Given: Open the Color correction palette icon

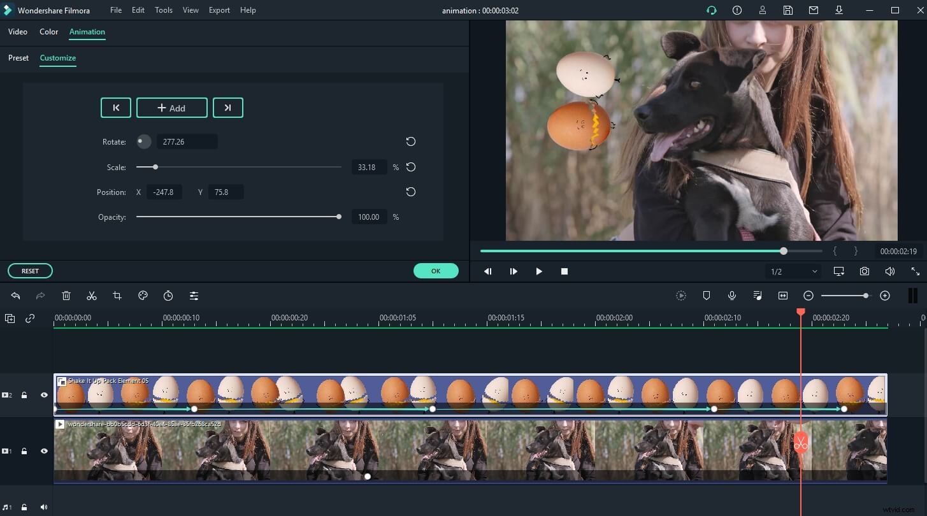Looking at the screenshot, I should pyautogui.click(x=143, y=295).
